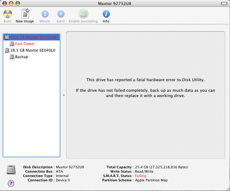Screen dimensions: 230x191
Task: Click the fatal hardware error message area
Action: point(145,88)
